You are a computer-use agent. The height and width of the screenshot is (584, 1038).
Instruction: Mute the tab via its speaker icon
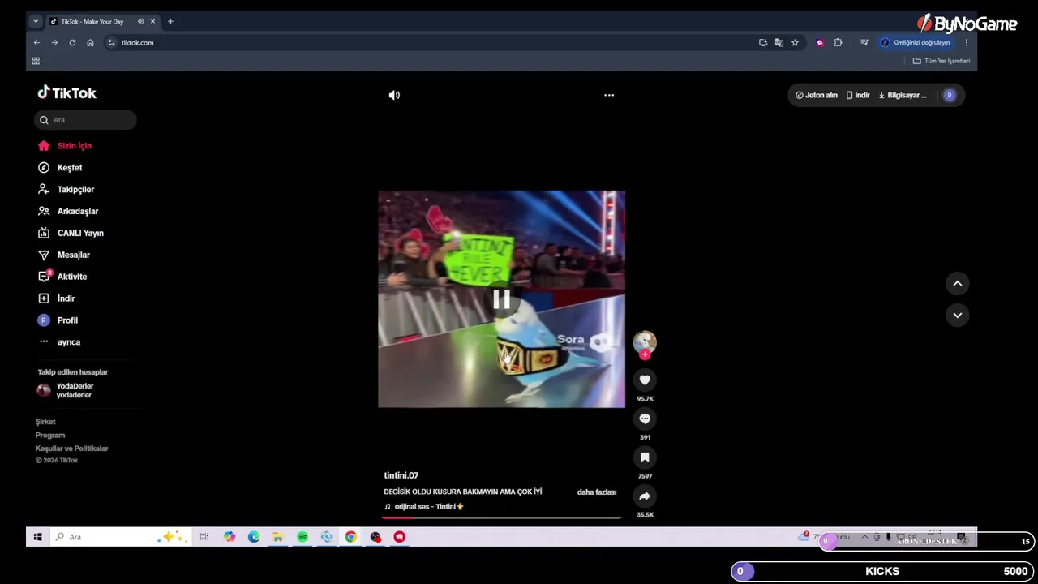(x=140, y=22)
